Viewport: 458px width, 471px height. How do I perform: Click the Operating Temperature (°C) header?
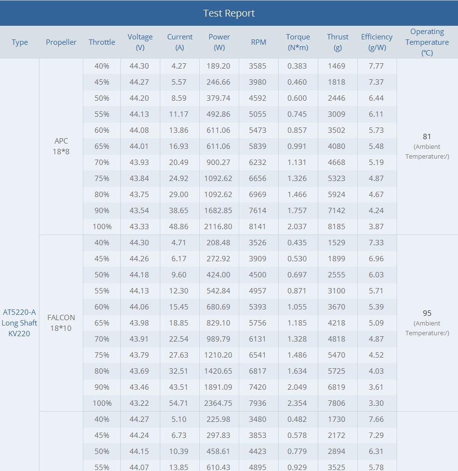(x=427, y=42)
